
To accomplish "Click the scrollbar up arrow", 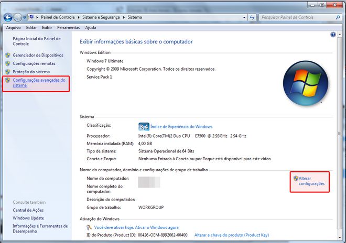I will (340, 35).
